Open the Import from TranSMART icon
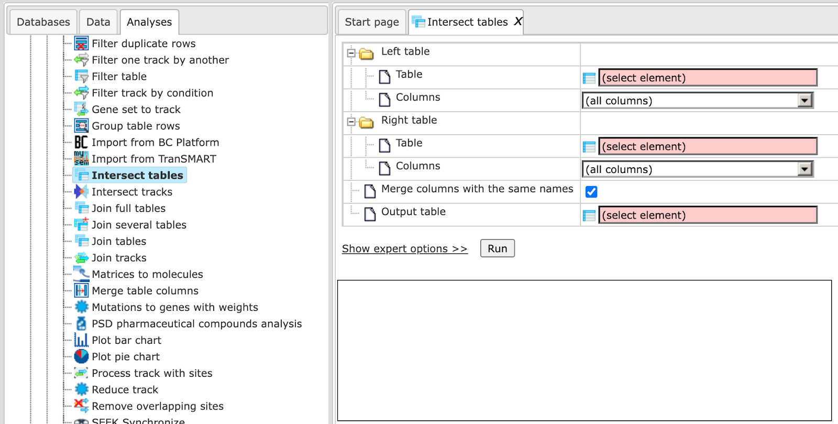Screen dimensions: 838x424 click(81, 158)
